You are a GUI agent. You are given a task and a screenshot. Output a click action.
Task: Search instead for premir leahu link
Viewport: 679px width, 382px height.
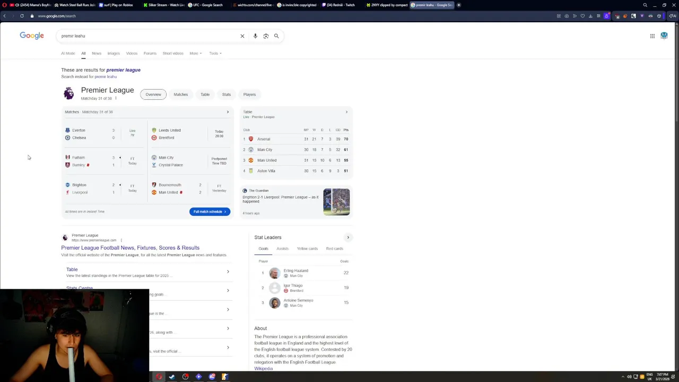106,76
